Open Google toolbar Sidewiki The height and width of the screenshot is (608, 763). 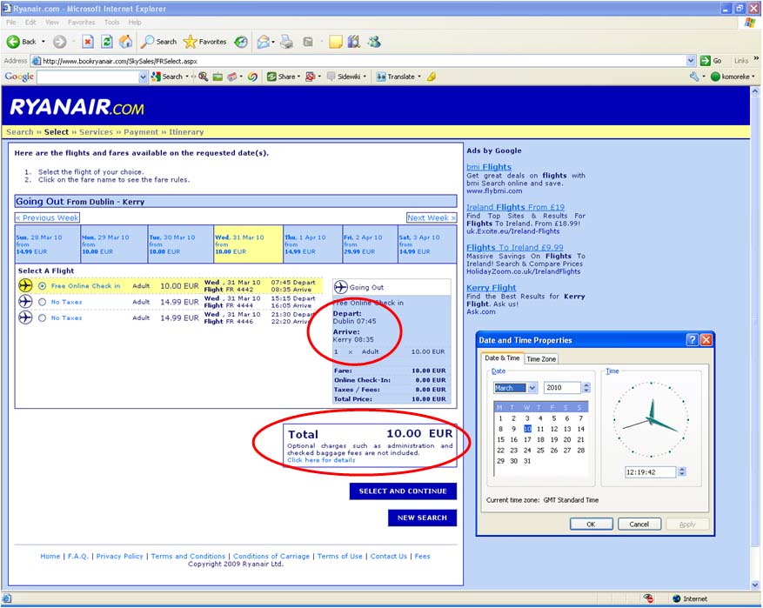tap(344, 77)
